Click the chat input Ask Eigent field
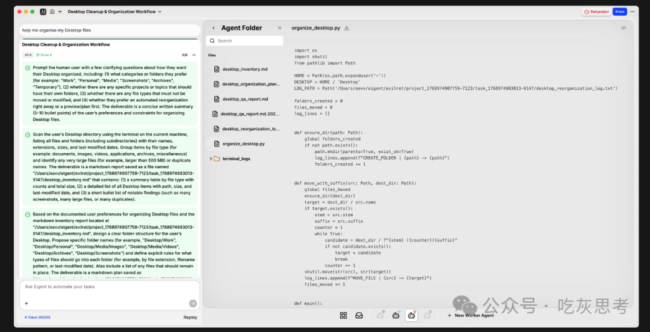This screenshot has height=332, width=650. (110, 286)
